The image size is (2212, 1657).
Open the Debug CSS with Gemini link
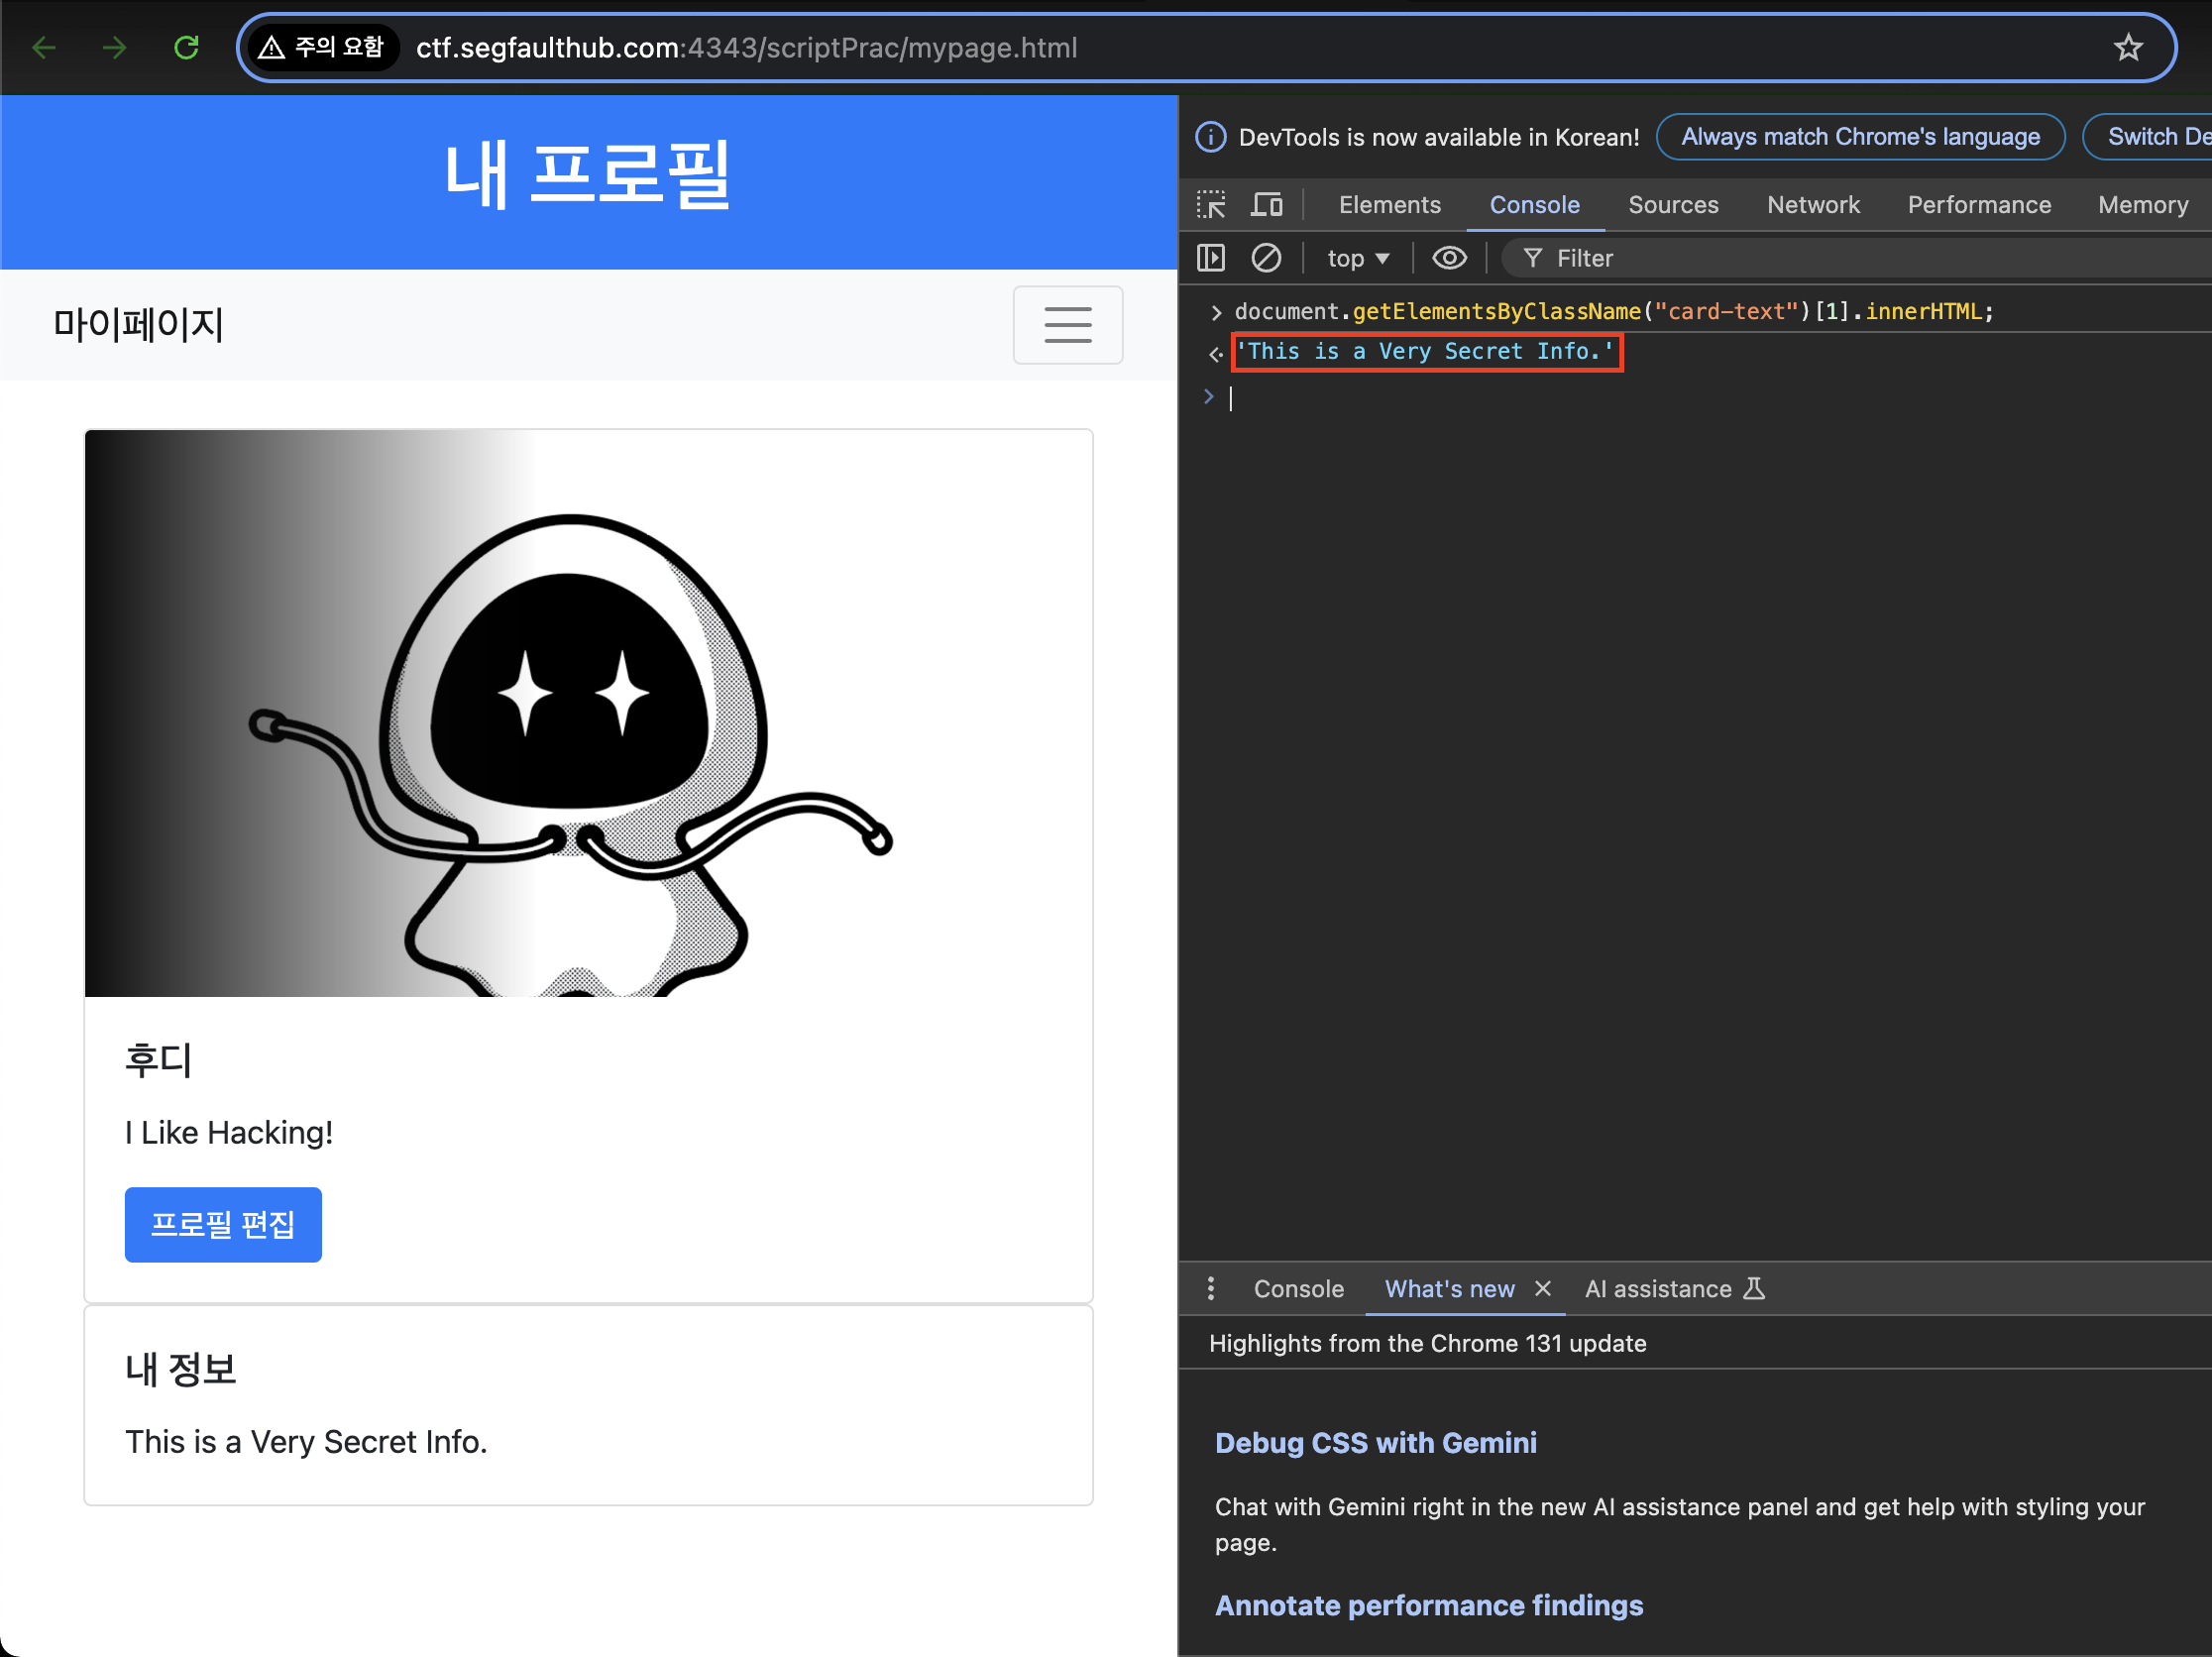(1375, 1443)
